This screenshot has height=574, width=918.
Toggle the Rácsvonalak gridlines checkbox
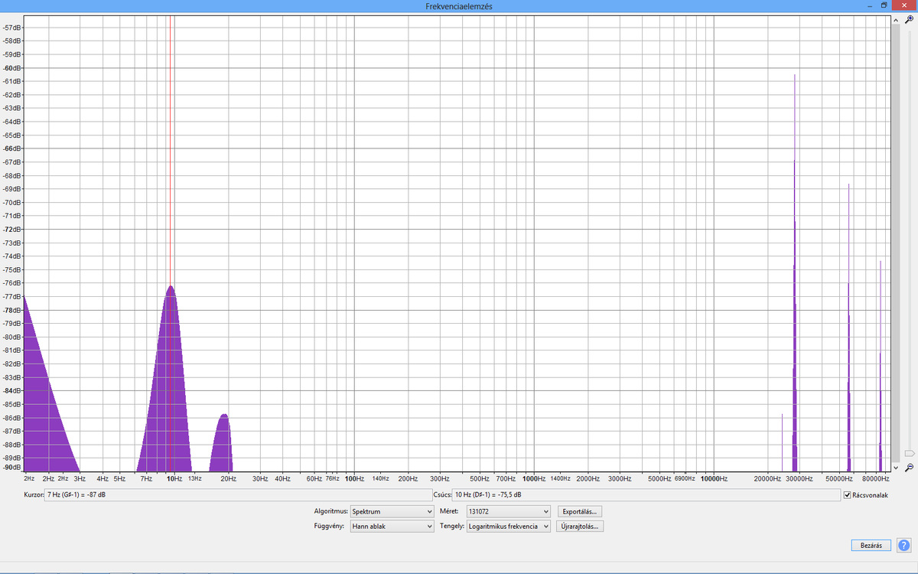[x=847, y=495]
